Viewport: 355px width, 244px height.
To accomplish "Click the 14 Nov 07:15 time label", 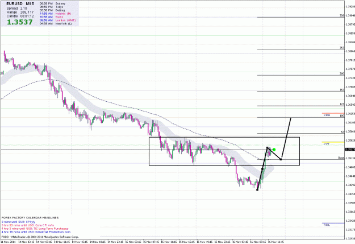I will (44, 242).
